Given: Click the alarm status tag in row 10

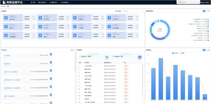Looking at the screenshot, I should (126, 96).
